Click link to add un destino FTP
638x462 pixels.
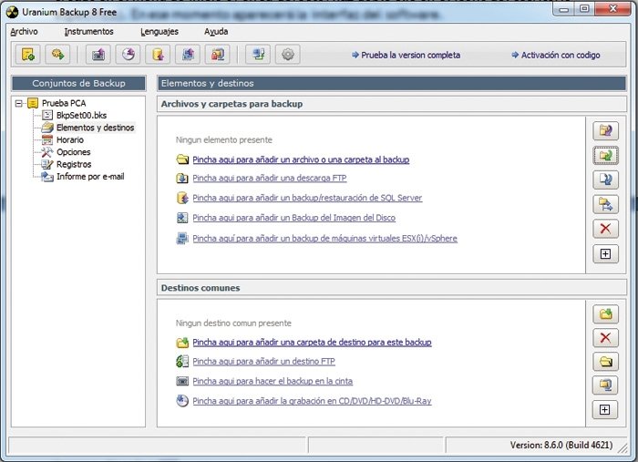(x=263, y=362)
